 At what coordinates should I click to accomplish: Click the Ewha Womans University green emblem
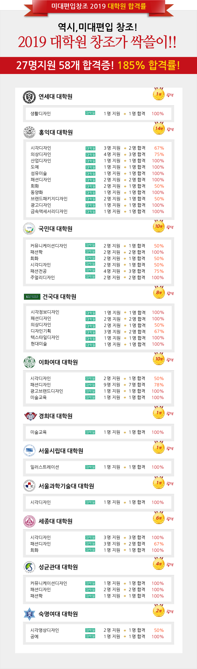click(29, 362)
